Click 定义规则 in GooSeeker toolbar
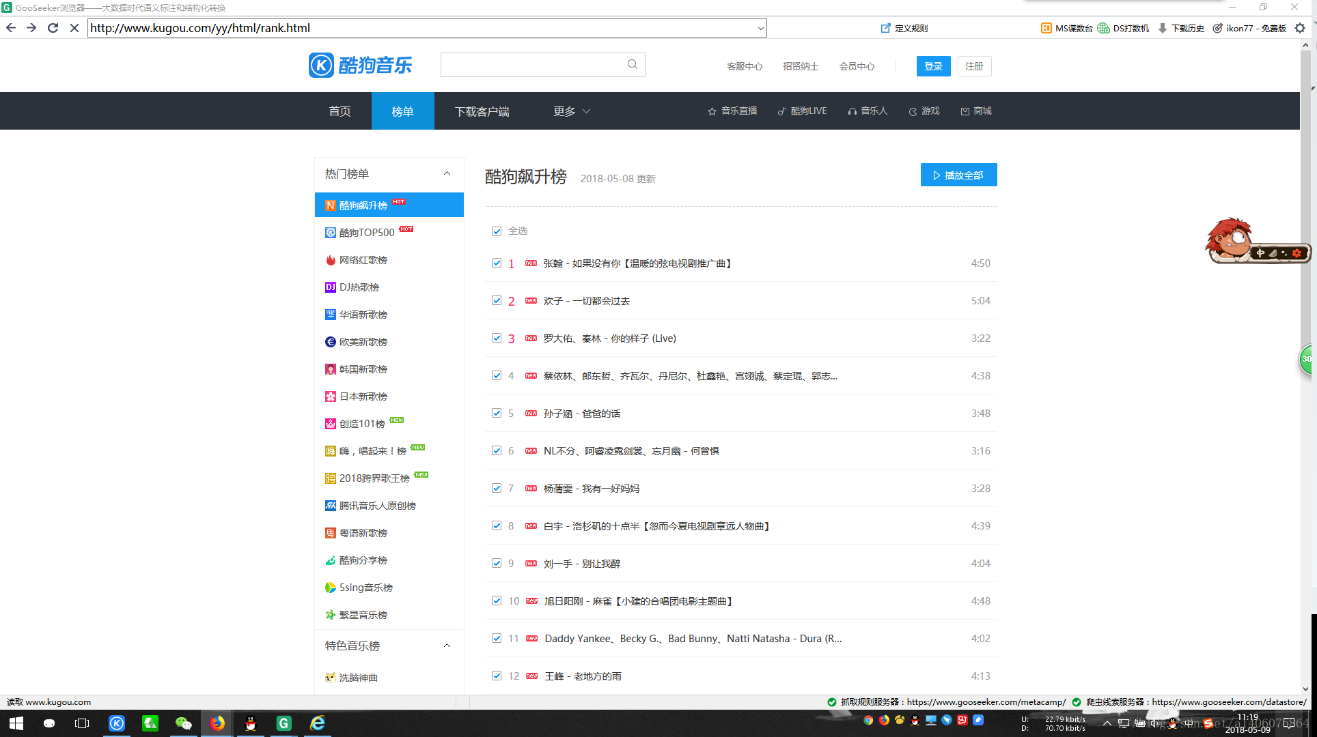Image resolution: width=1317 pixels, height=737 pixels. pos(904,28)
